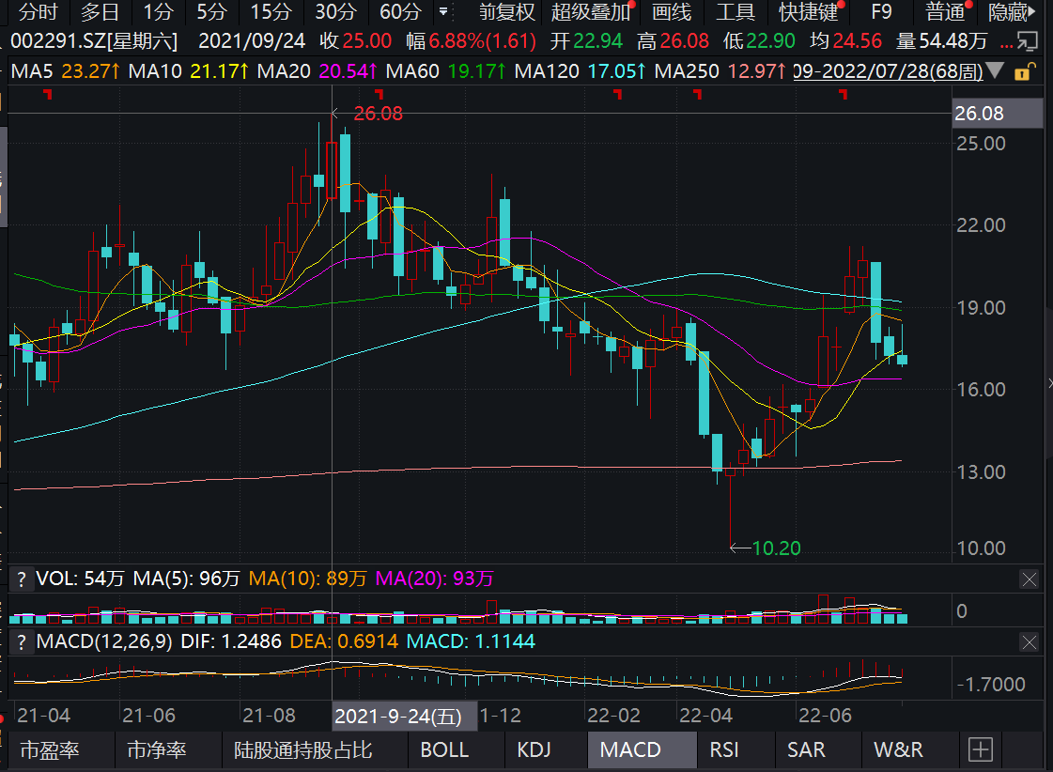Viewport: 1053px width, 772px height.
Task: Click the MA(20): 93万 volume label
Action: 435,579
